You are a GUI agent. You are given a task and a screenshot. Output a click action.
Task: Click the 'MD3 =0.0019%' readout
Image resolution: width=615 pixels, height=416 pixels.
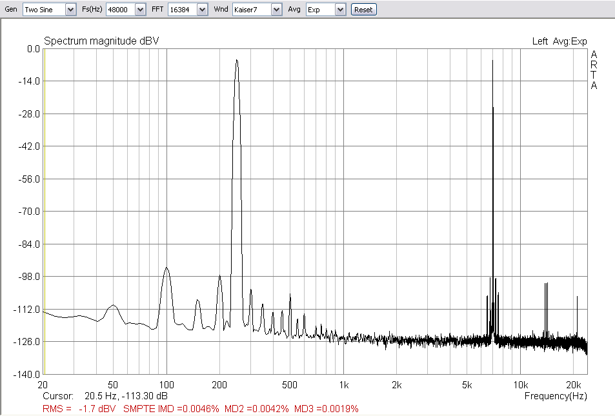[327, 409]
